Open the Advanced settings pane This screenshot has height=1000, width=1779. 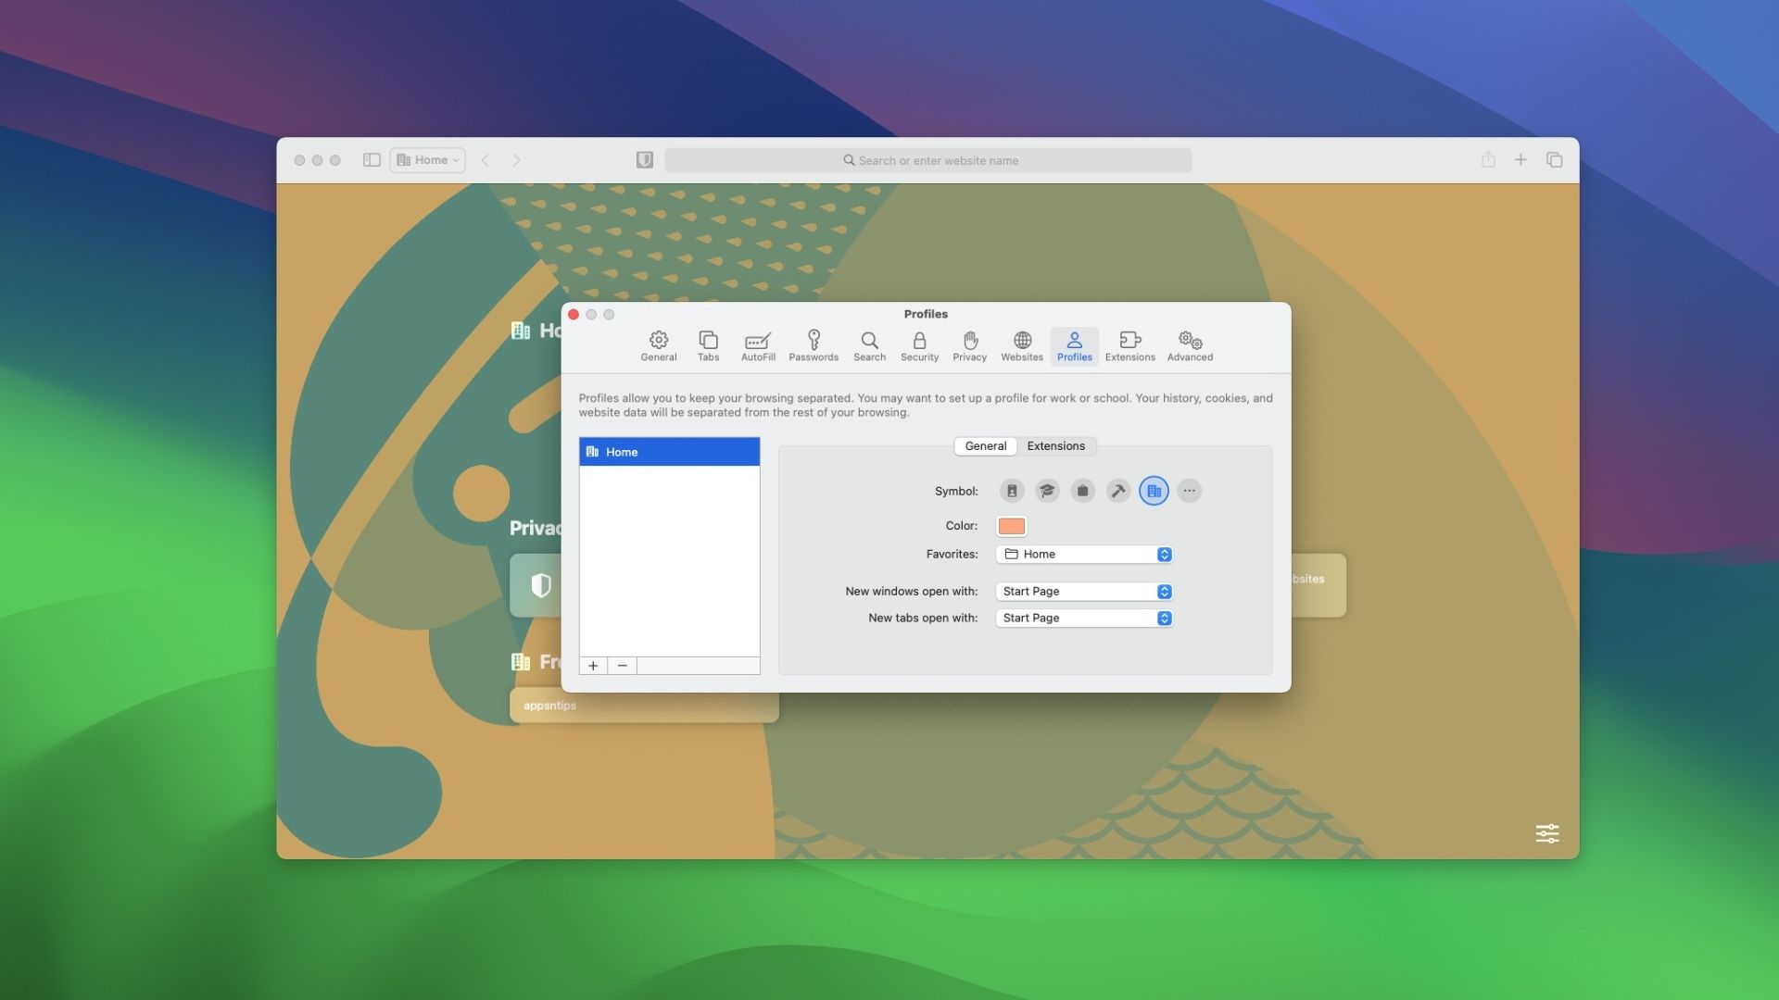pos(1190,345)
